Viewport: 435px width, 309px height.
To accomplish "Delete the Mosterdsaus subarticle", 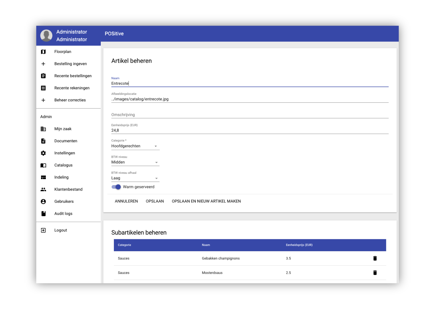I will tap(375, 273).
